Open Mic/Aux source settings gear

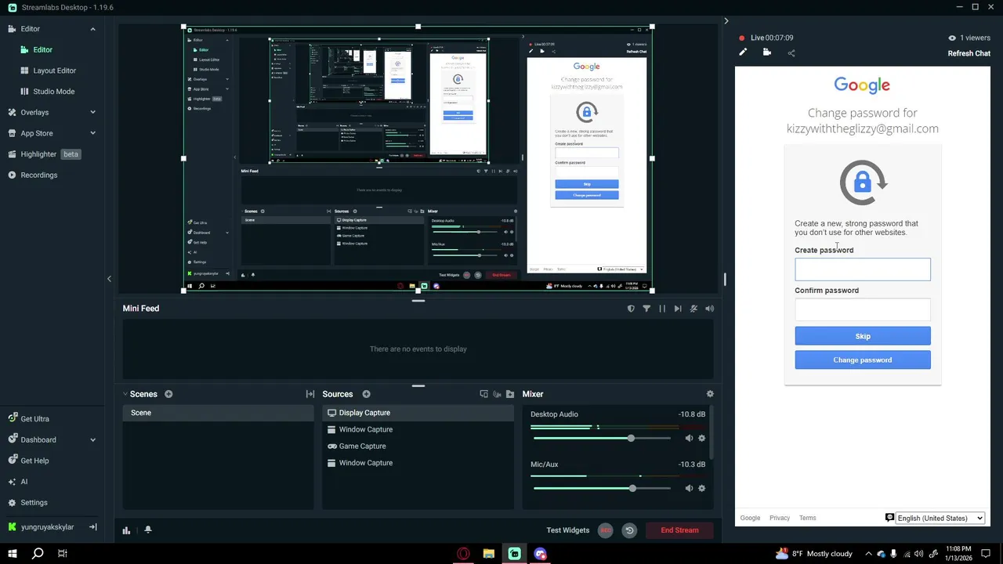point(701,488)
